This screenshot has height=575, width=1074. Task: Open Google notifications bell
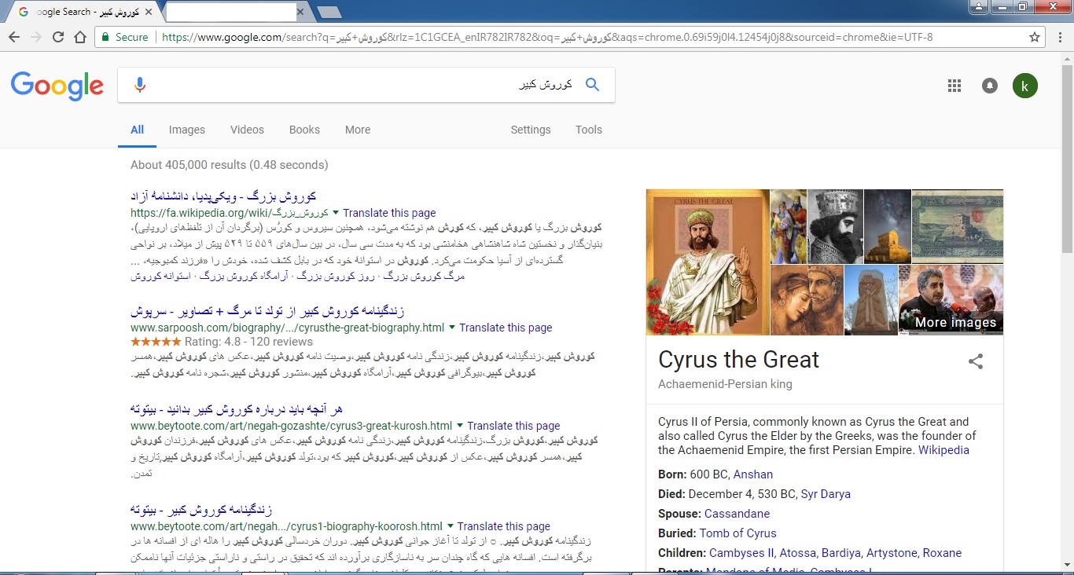click(990, 86)
